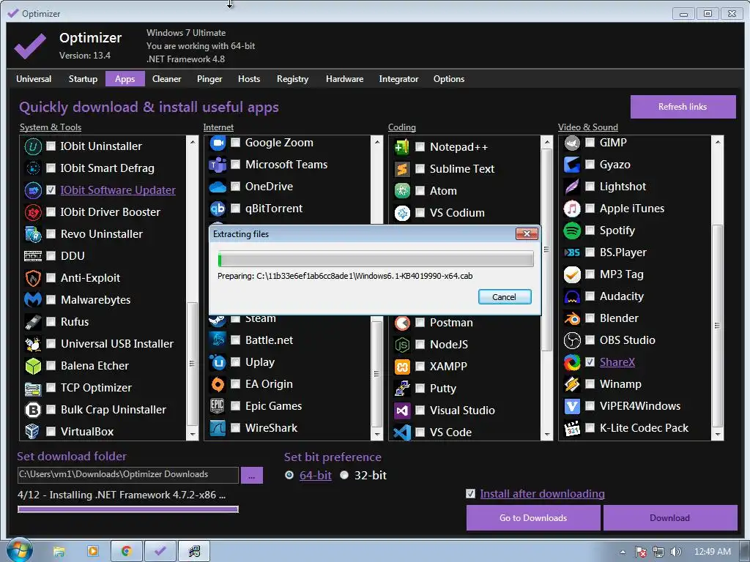
Task: Switch to the Pinger tab
Action: [209, 79]
